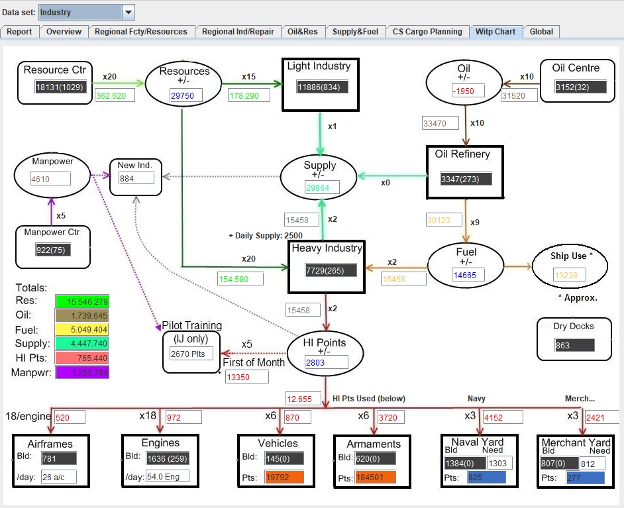Switch to Regional Fcty/Resources tab
Viewport: 624px width, 508px height.
pyautogui.click(x=141, y=31)
